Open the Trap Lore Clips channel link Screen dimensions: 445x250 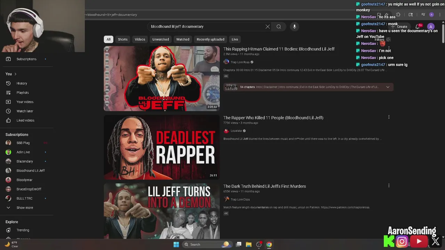point(240,200)
